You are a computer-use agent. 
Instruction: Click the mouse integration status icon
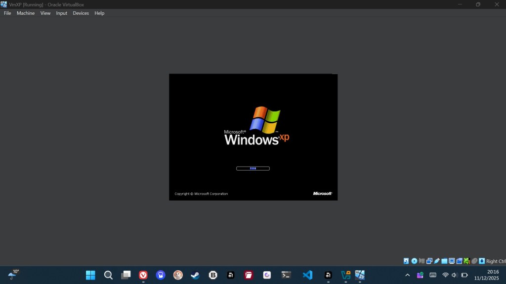474,261
